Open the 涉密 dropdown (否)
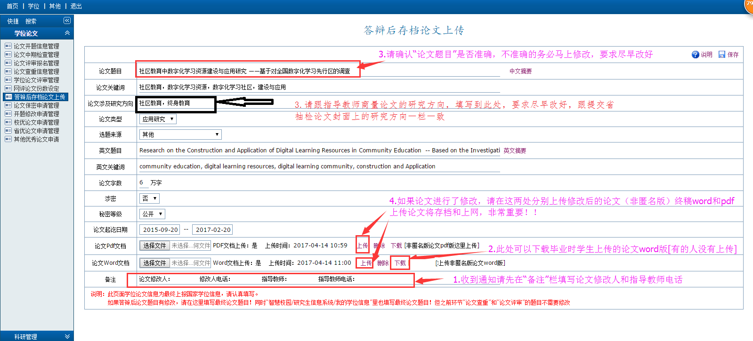The height and width of the screenshot is (341, 753). click(x=149, y=198)
